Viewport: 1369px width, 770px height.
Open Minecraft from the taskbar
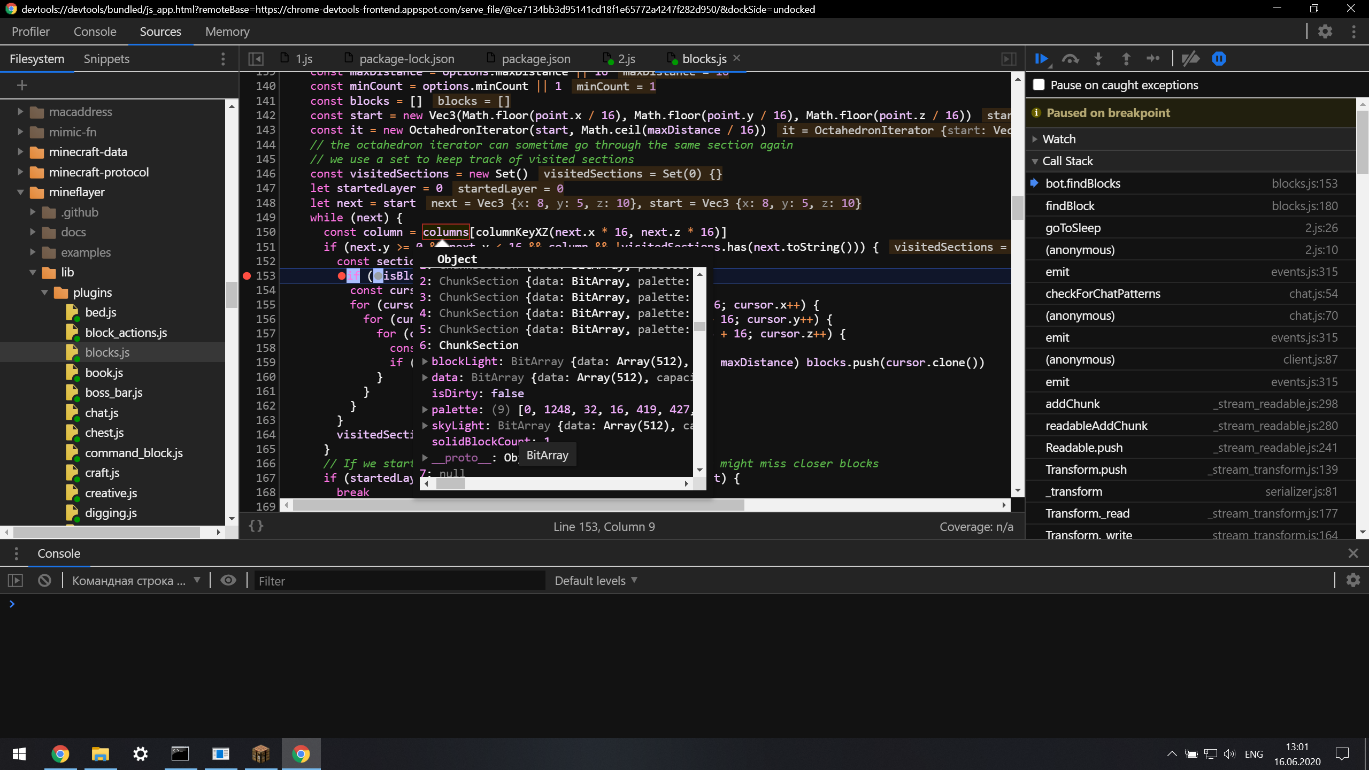coord(261,753)
